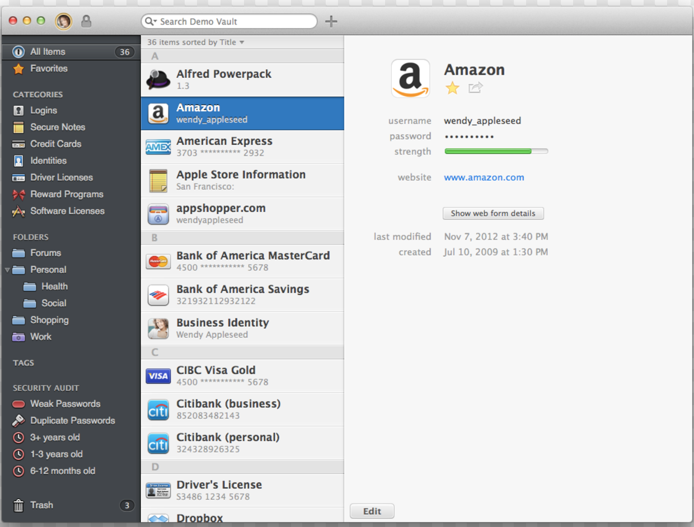694x527 pixels.
Task: Select the Business Identity entry
Action: click(x=242, y=328)
